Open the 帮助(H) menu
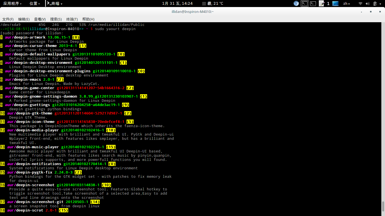 click(x=88, y=19)
